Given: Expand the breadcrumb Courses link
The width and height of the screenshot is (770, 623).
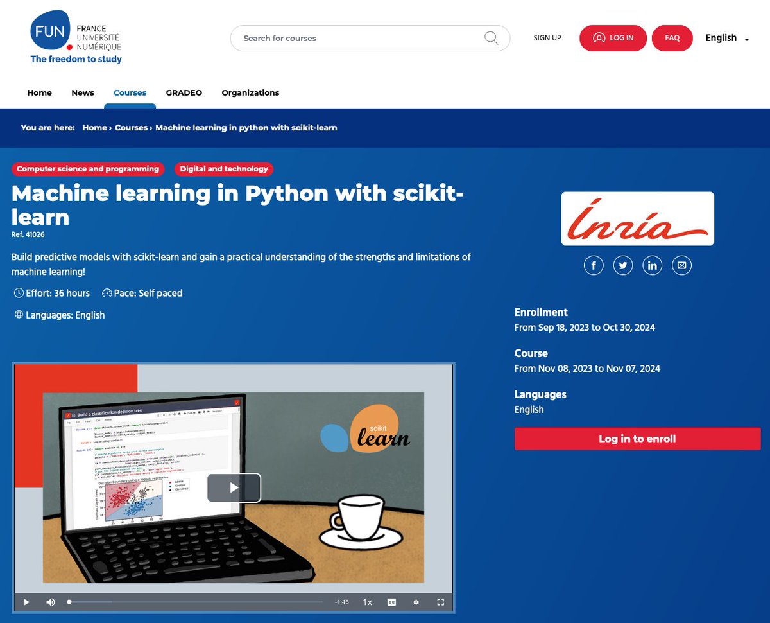Looking at the screenshot, I should point(131,128).
